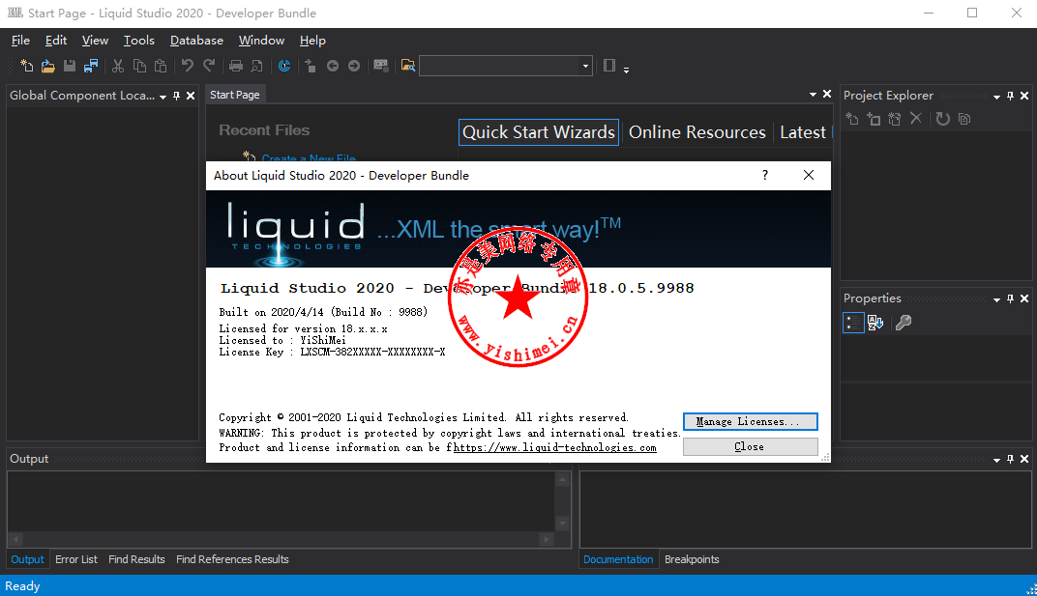
Task: Click the blue circular refresh icon in toolbar
Action: (284, 66)
